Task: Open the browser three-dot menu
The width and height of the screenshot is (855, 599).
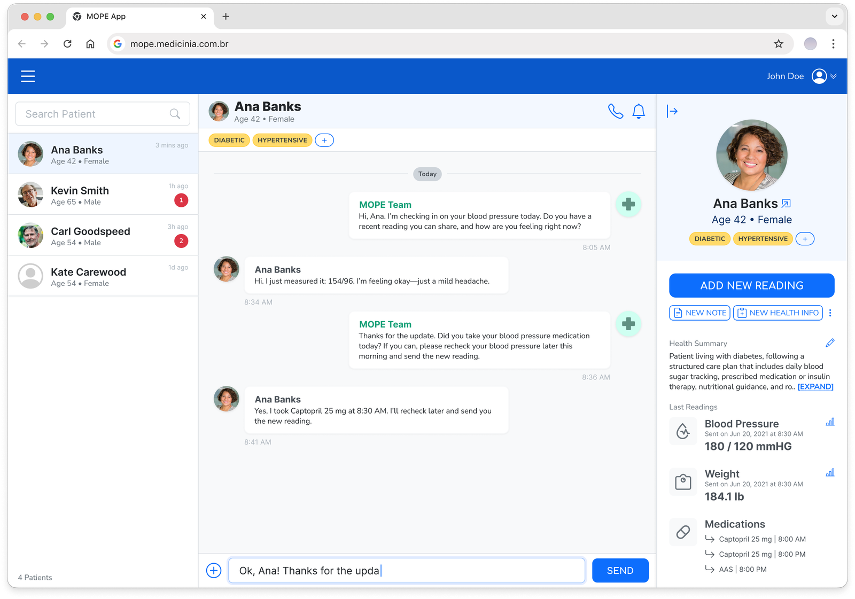Action: click(833, 44)
